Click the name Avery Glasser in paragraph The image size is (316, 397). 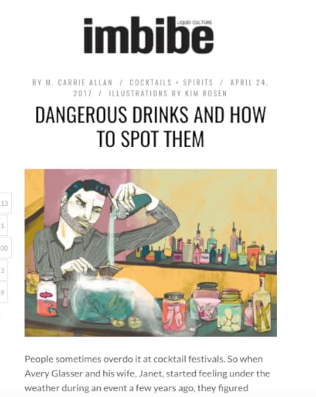point(54,373)
